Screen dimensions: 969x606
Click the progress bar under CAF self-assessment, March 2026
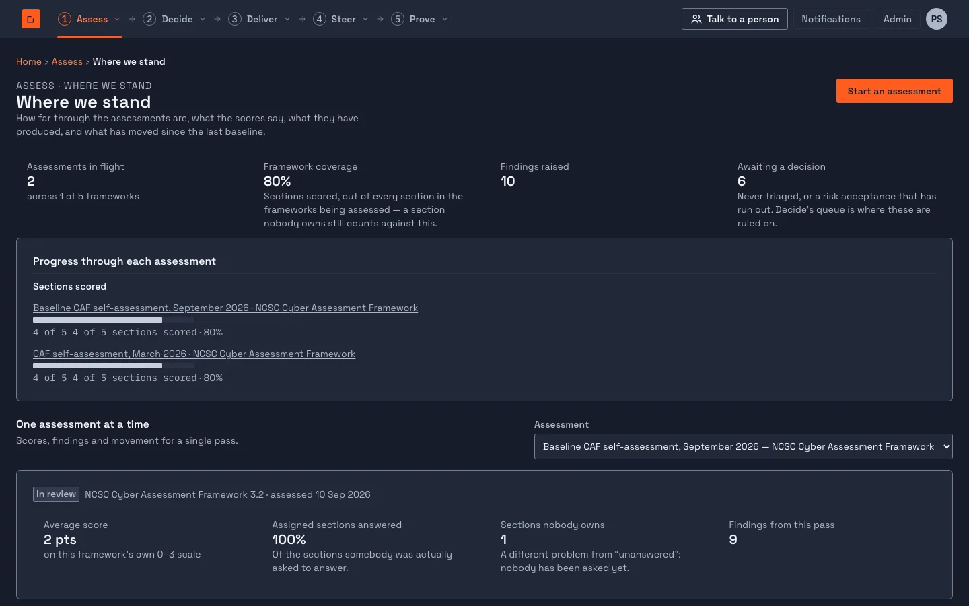point(114,366)
